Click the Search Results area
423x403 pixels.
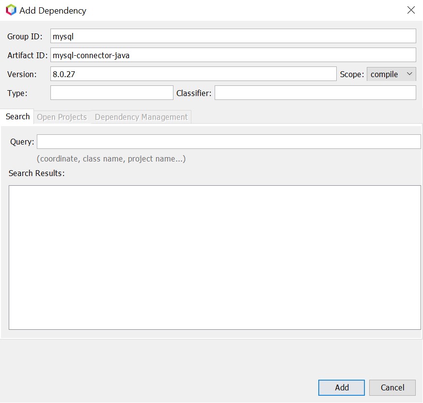[x=215, y=256]
